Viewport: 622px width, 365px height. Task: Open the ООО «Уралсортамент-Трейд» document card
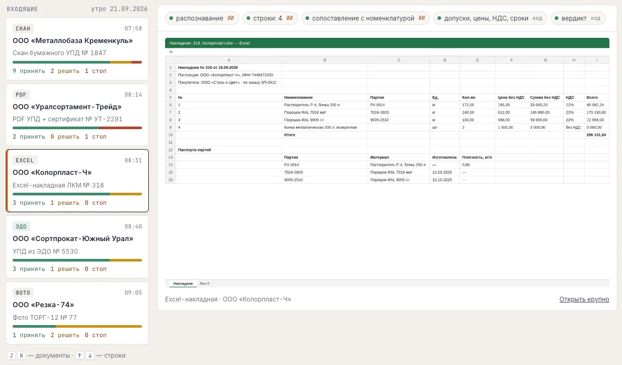coord(77,114)
